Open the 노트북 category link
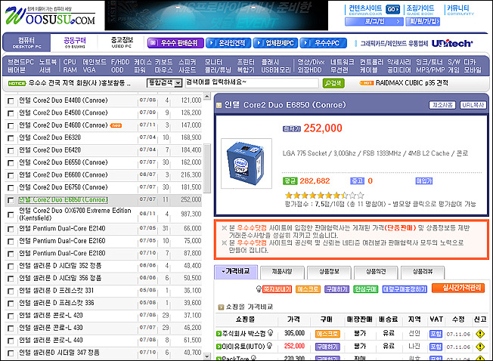The height and width of the screenshot is (361, 493). [48, 62]
